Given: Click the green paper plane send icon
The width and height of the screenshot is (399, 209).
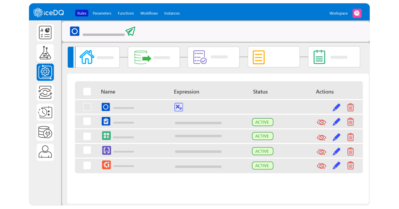Looking at the screenshot, I should click(130, 31).
